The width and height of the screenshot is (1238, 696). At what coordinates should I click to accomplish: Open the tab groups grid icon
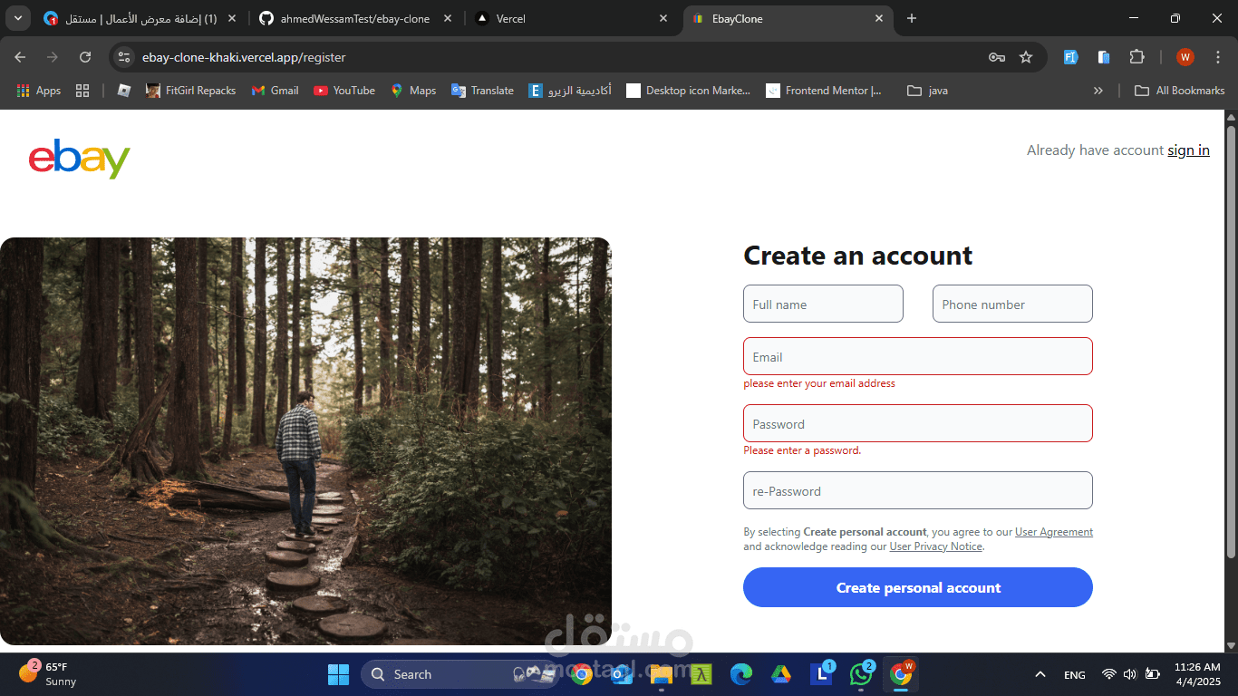[x=82, y=91]
